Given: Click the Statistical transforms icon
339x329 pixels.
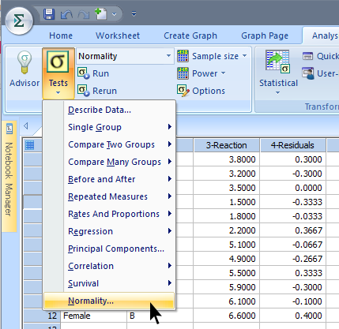Looking at the screenshot, I should click(x=278, y=62).
